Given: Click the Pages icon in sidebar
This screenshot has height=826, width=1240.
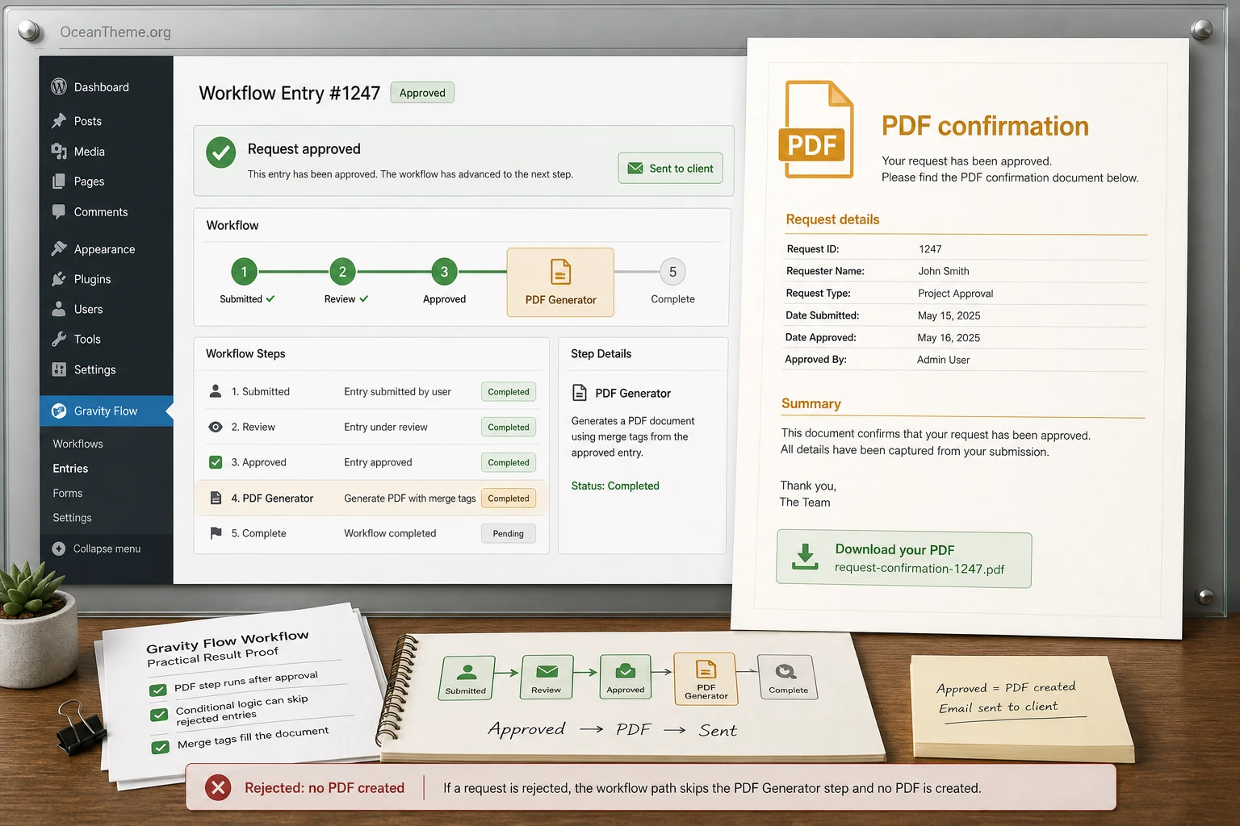Looking at the screenshot, I should [x=59, y=181].
